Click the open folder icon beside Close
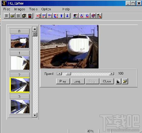Viewport: 142px width, 133px height. 125,81
